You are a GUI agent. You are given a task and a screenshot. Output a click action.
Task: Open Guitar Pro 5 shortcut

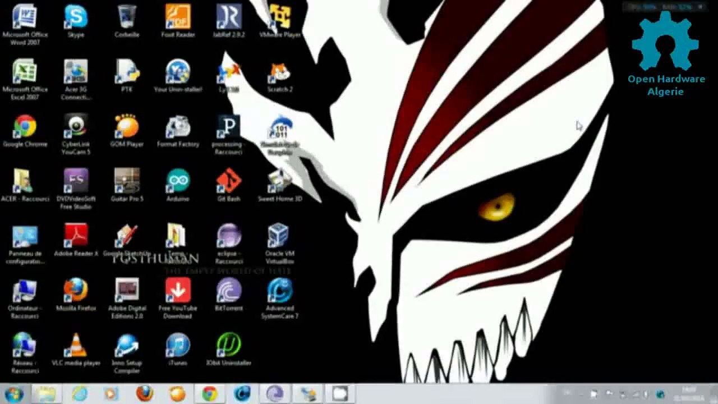point(127,185)
